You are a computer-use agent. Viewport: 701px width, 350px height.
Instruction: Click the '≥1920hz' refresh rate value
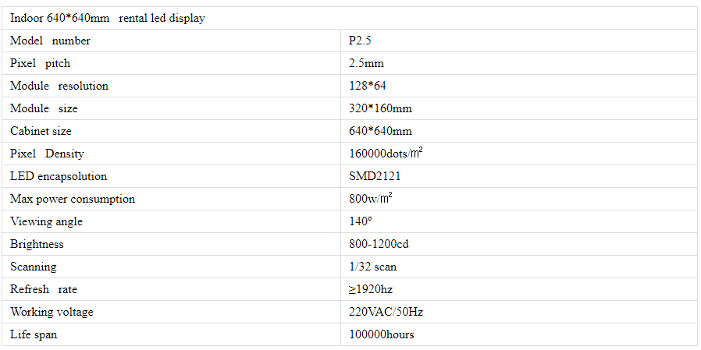[x=371, y=289]
